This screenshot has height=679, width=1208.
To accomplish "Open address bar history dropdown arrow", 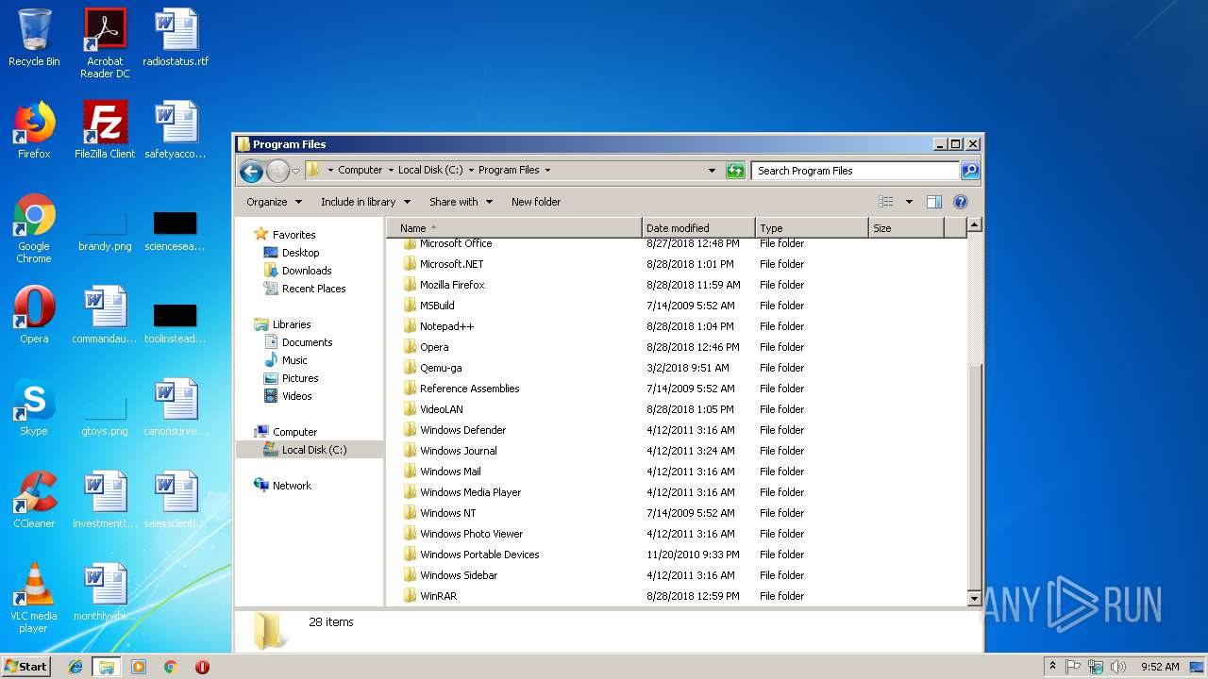I will [712, 171].
